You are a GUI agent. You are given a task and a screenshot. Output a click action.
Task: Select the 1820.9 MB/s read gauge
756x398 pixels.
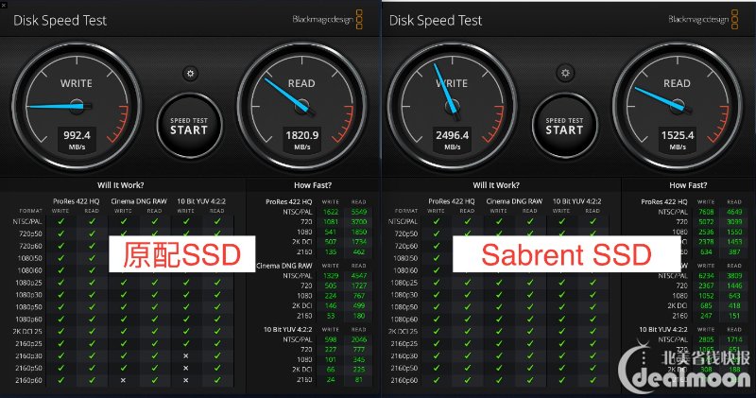[301, 106]
